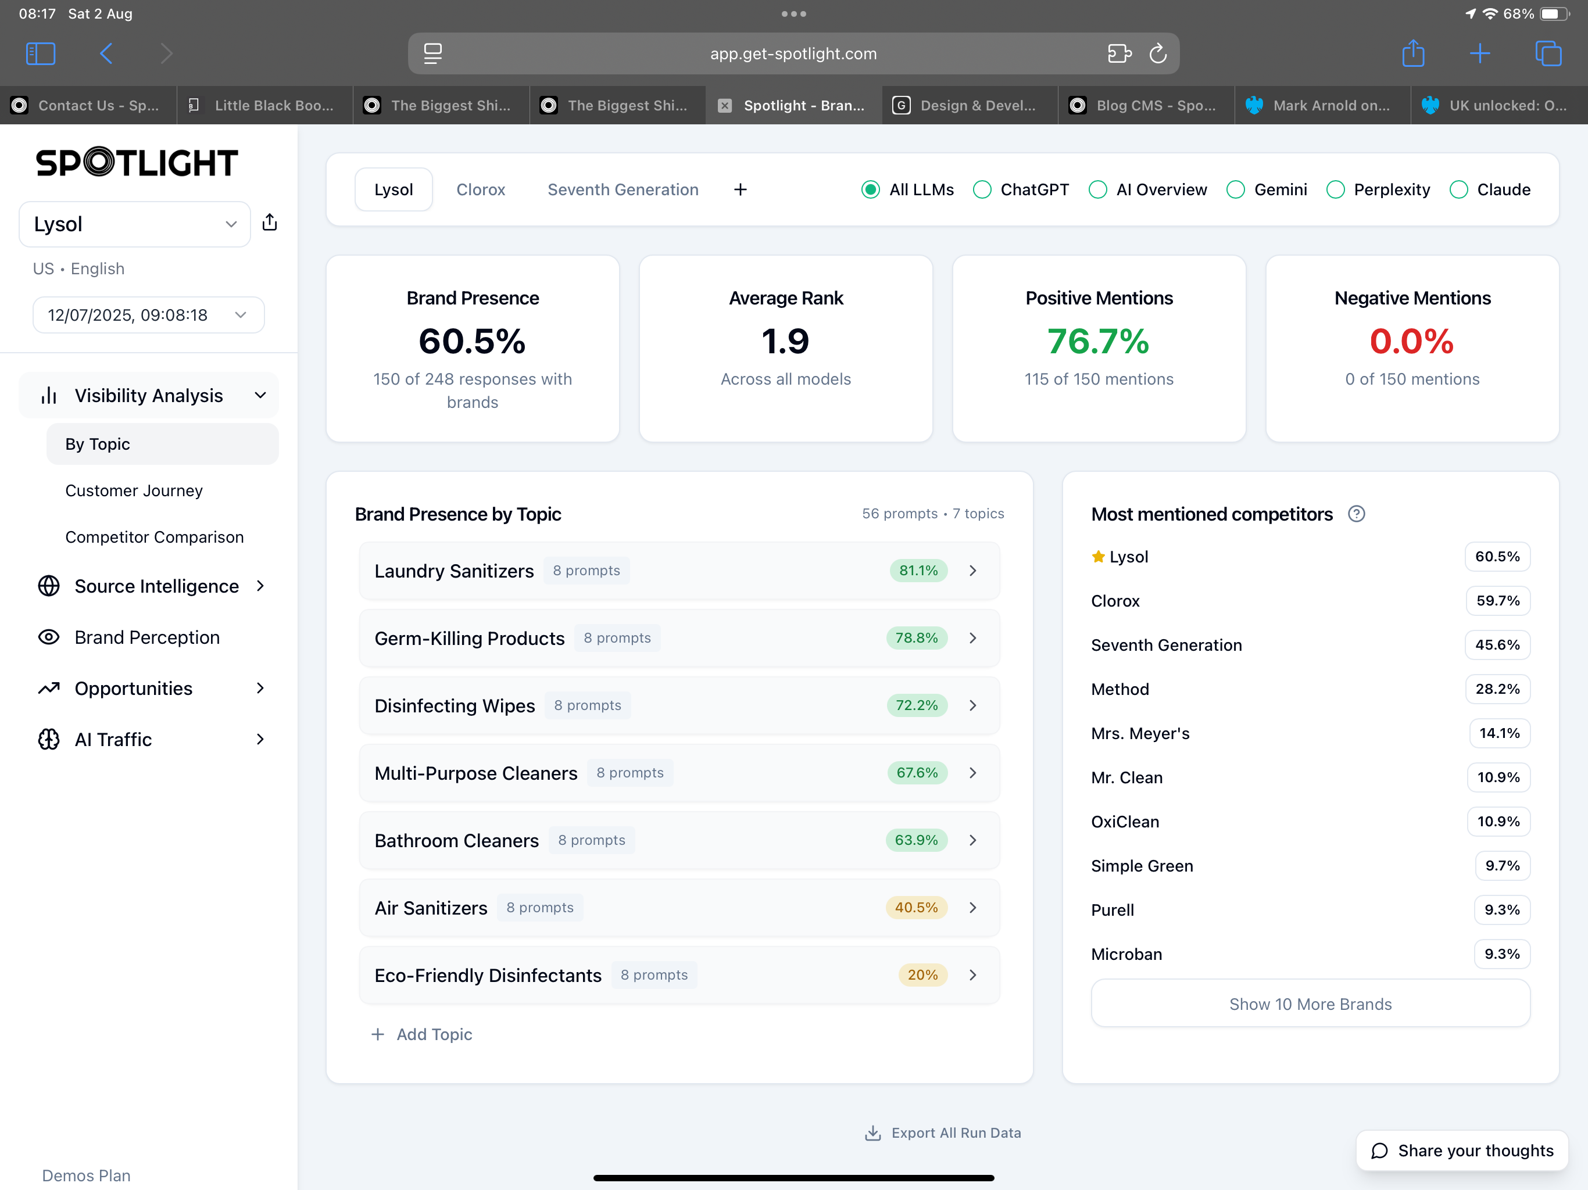This screenshot has height=1190, width=1588.
Task: Open the Lysol brand dropdown in the sidebar
Action: click(x=135, y=224)
